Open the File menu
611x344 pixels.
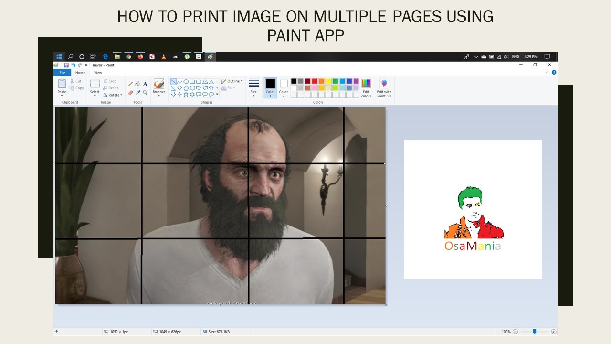(62, 73)
